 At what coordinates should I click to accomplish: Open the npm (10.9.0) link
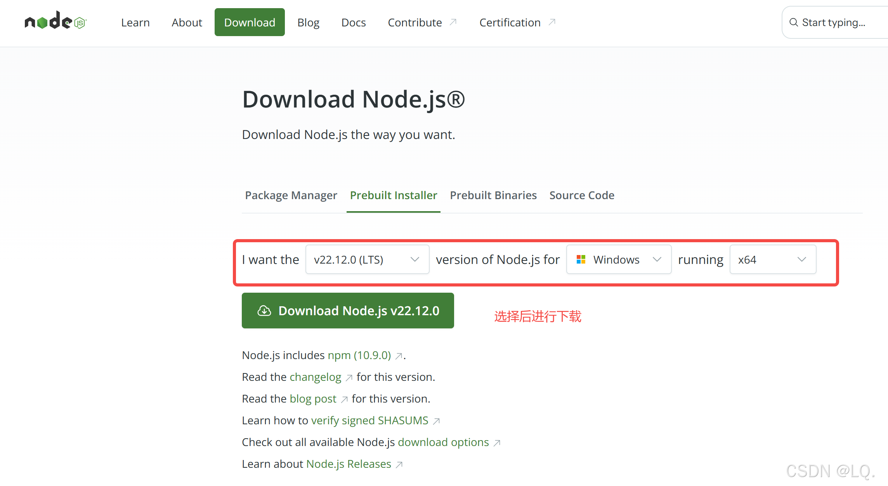point(359,355)
